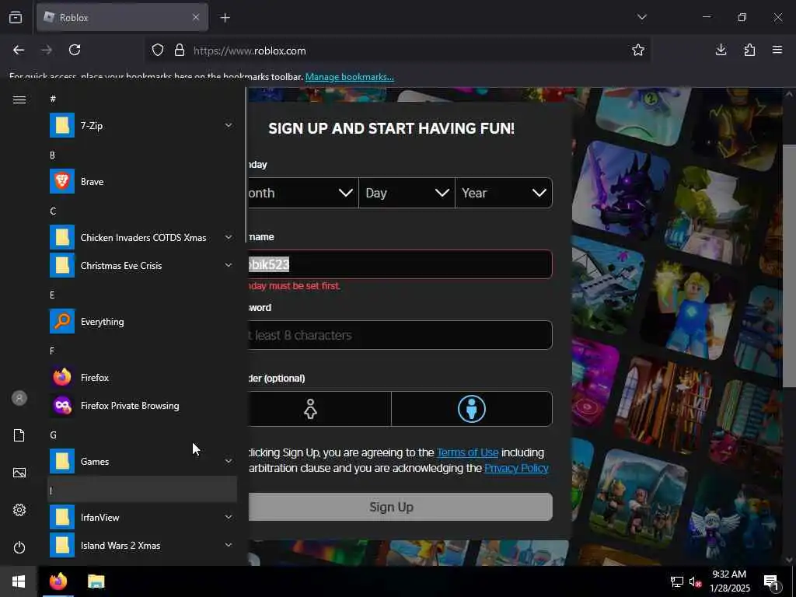Click the network tray icon
Image resolution: width=796 pixels, height=597 pixels.
(x=677, y=582)
